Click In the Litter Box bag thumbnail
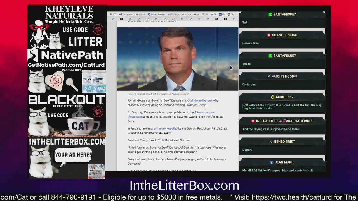The image size is (358, 201). click(x=96, y=171)
